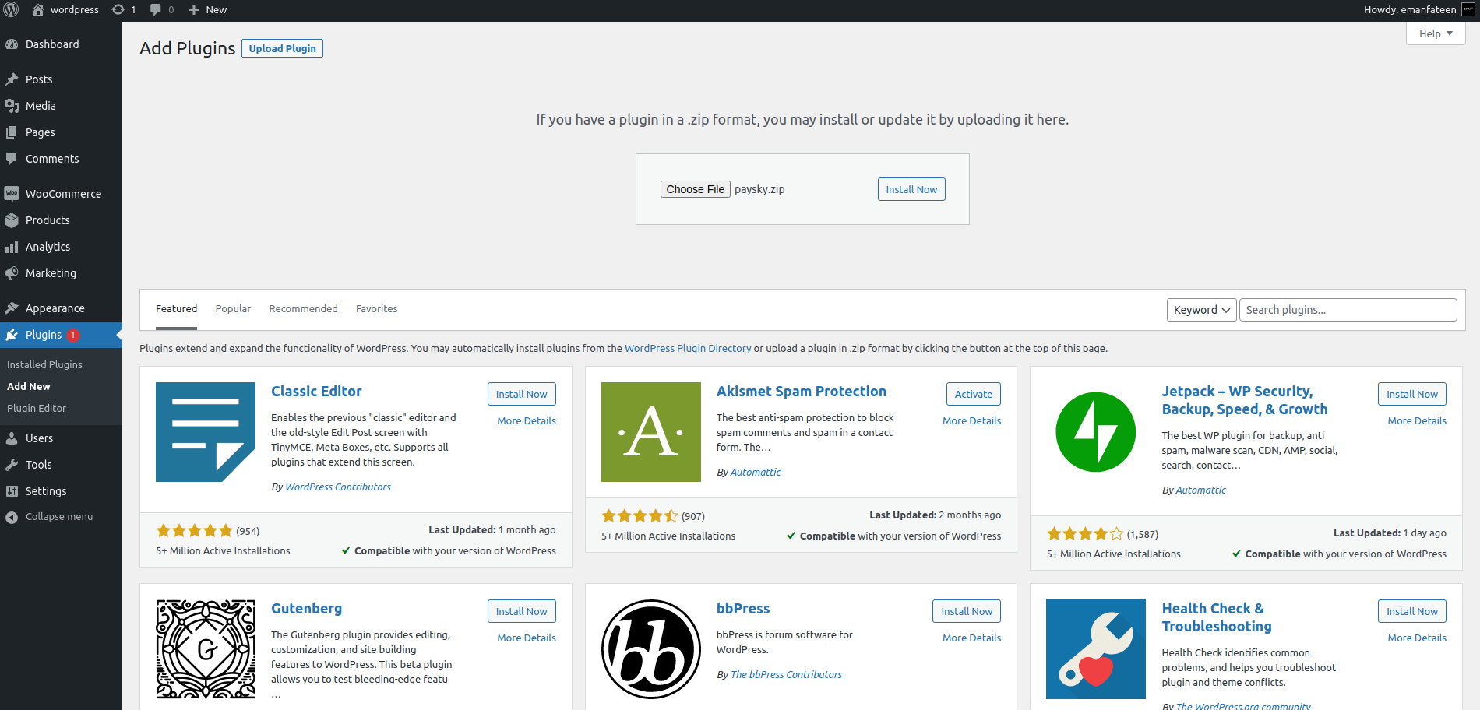
Task: Open More Details for Classic Editor
Action: (527, 420)
